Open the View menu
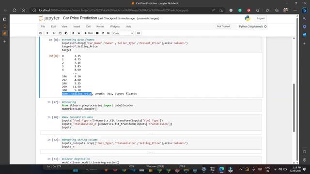Viewport: 310px width, 174px height. pyautogui.click(x=64, y=27)
